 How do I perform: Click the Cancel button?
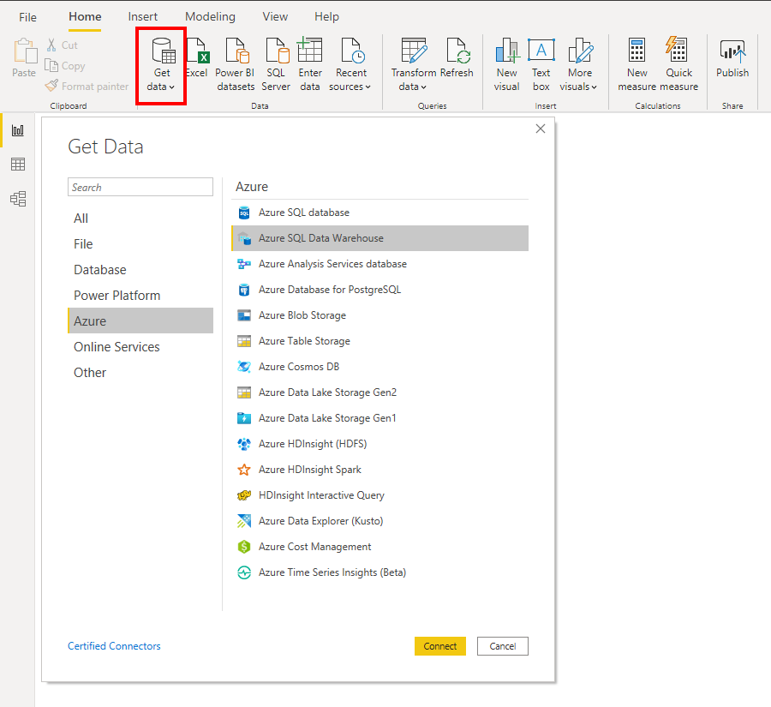(503, 646)
